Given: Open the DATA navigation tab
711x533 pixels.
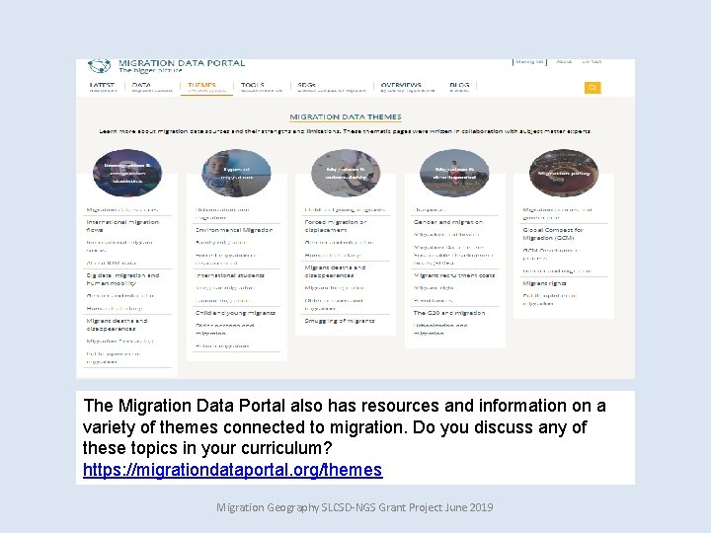Looking at the screenshot, I should (152, 87).
